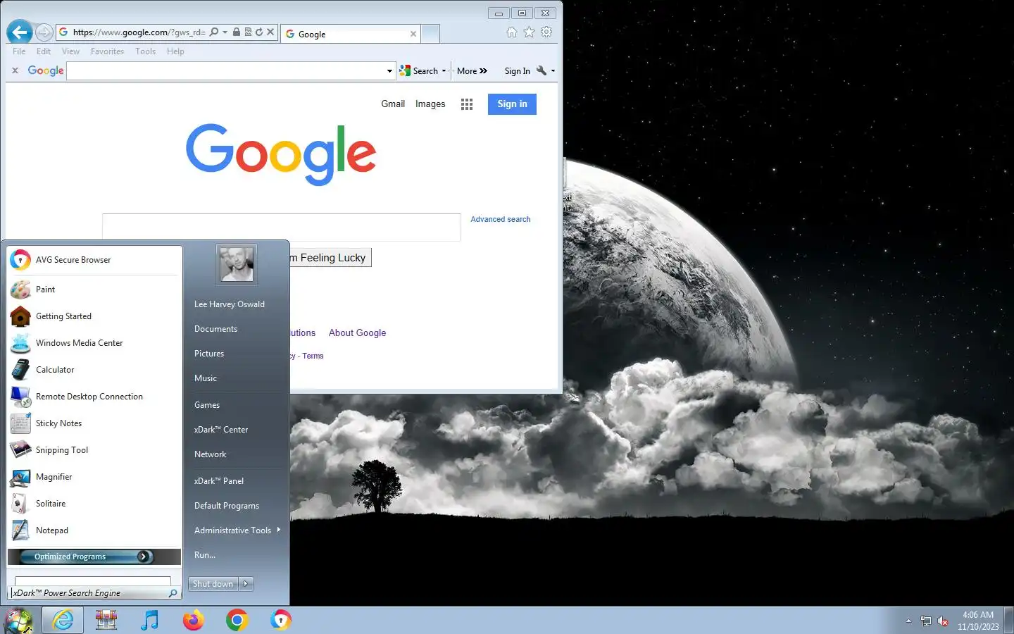1014x634 pixels.
Task: Open Google apps grid icon
Action: click(x=467, y=104)
